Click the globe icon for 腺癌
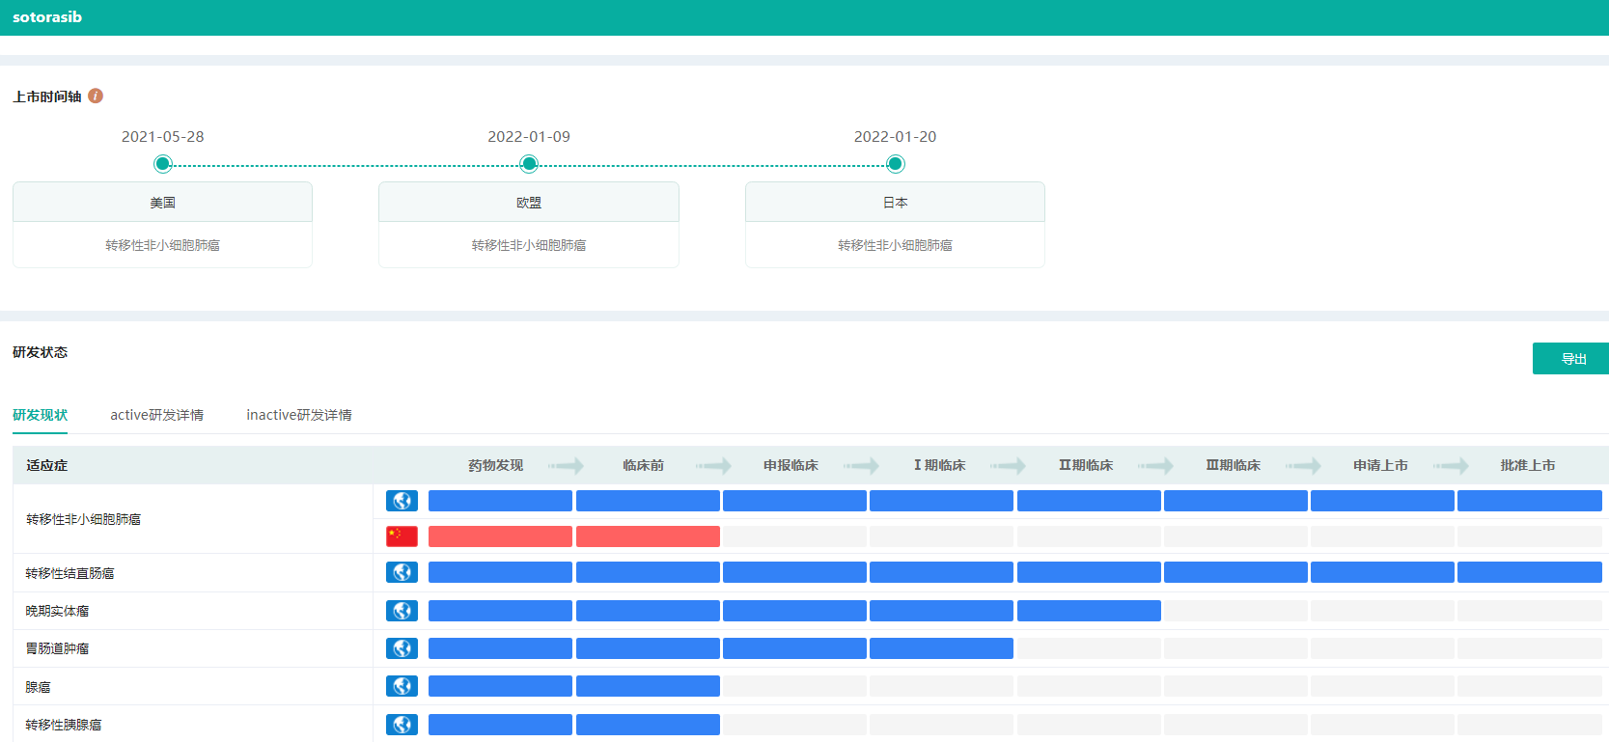 tap(402, 686)
